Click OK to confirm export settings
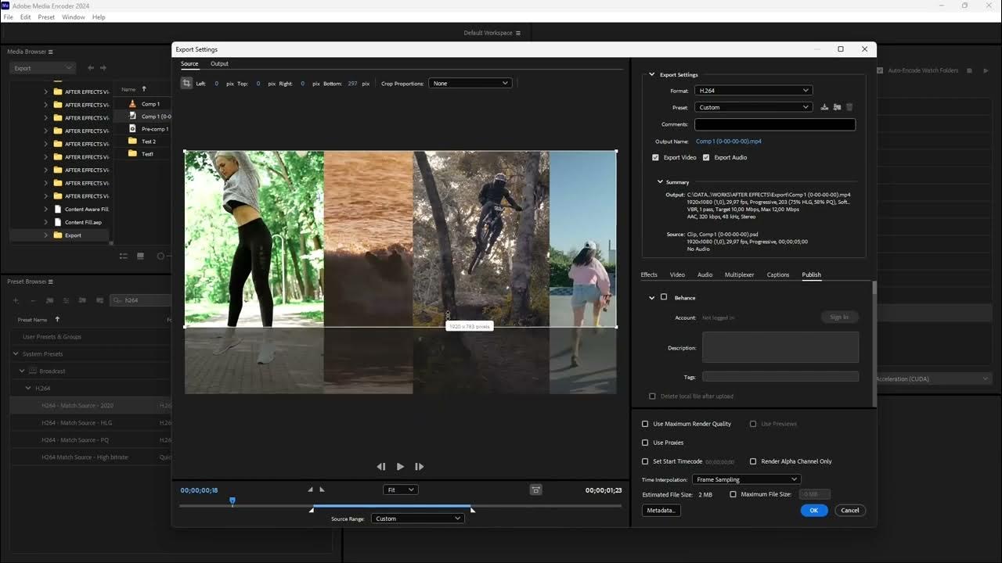This screenshot has width=1002, height=563. 814,510
